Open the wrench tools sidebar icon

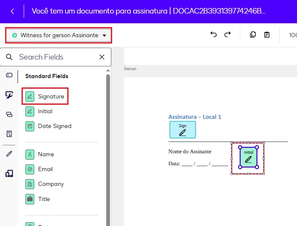[x=9, y=95]
